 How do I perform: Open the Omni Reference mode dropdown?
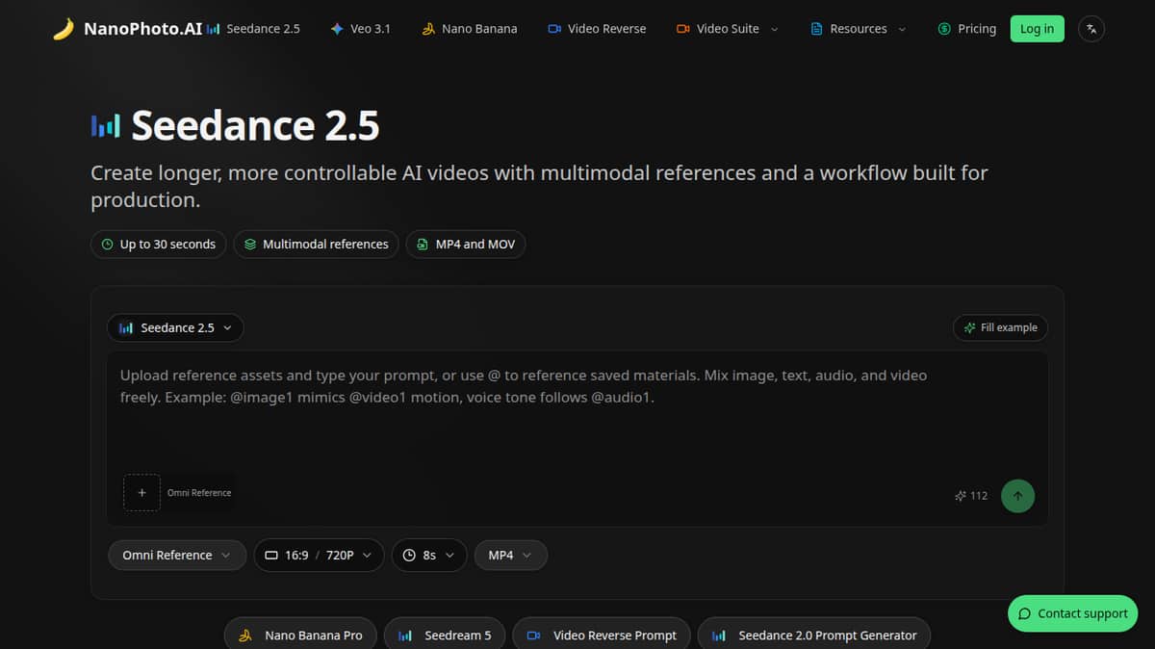click(x=177, y=555)
